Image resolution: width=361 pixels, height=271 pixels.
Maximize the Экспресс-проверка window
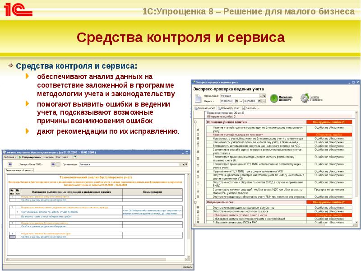[353, 82]
